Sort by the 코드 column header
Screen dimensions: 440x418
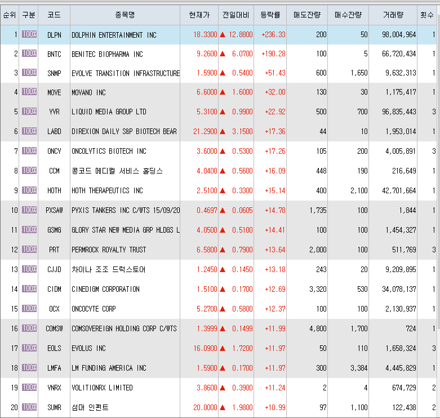pos(54,15)
